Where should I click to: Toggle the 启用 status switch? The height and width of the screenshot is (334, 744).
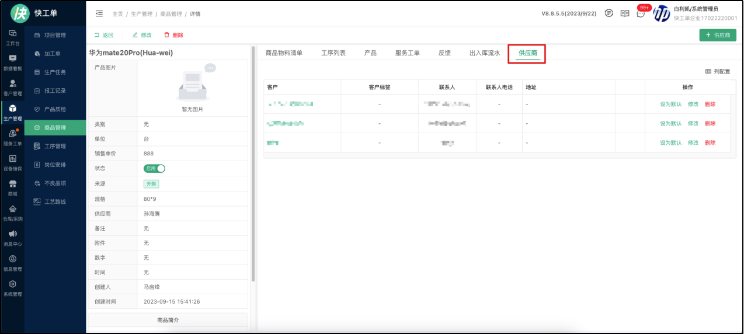[154, 168]
